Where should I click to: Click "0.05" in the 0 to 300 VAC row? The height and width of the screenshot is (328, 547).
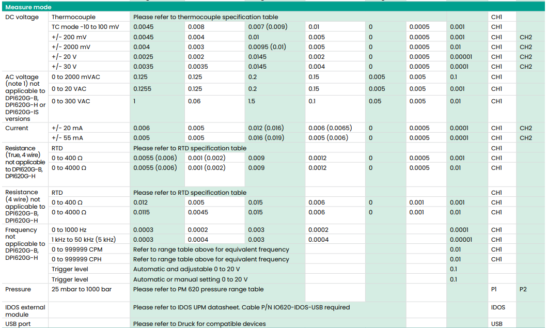[375, 101]
